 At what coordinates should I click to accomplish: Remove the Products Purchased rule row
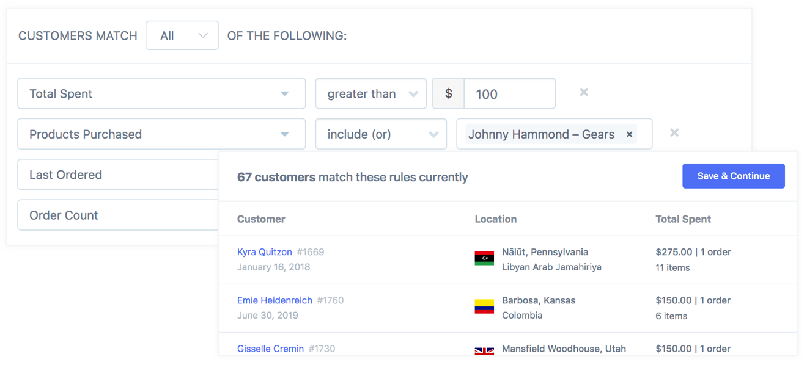click(674, 132)
